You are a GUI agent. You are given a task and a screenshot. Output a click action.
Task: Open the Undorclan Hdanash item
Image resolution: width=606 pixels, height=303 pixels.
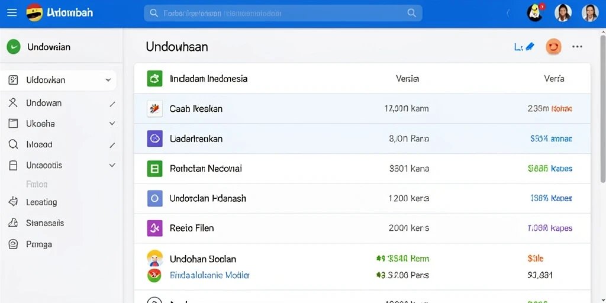(208, 198)
